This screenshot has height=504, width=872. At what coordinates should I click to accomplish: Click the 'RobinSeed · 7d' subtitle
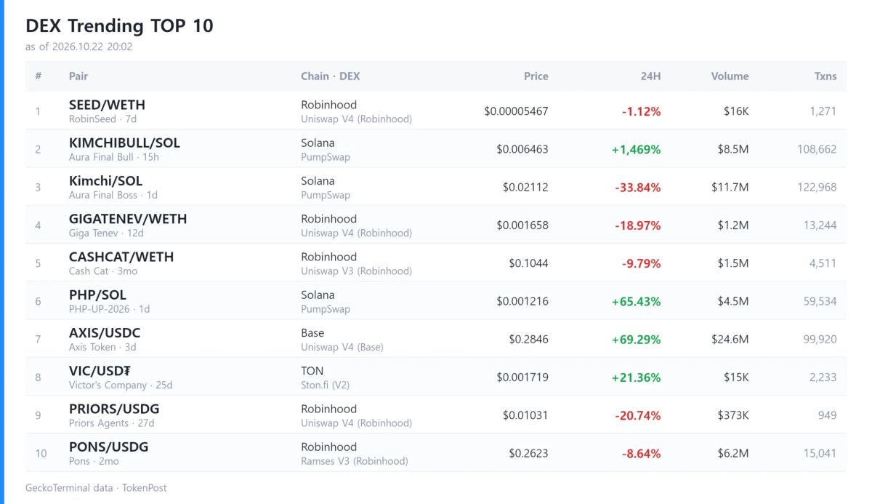coord(102,119)
